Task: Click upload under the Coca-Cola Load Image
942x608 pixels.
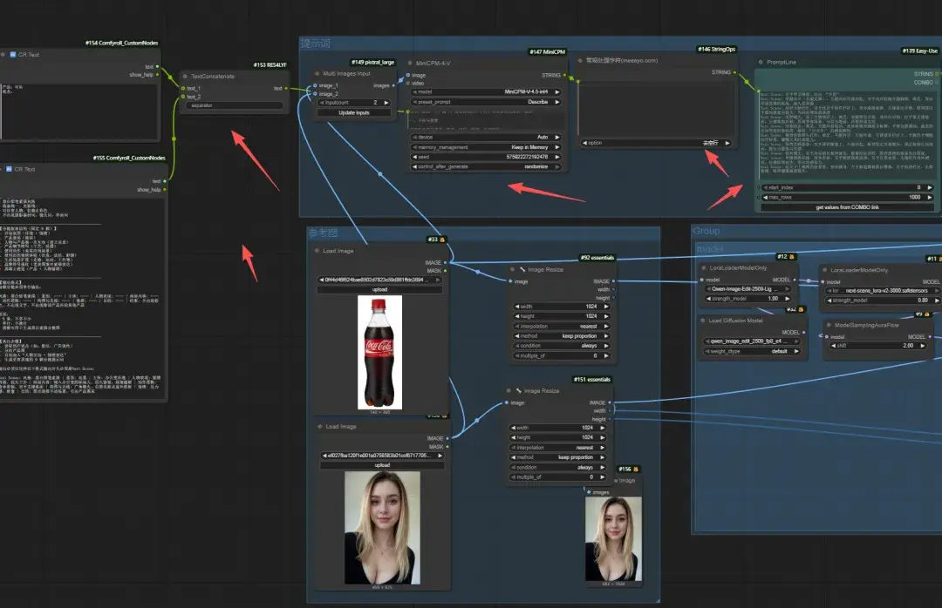Action: pyautogui.click(x=379, y=289)
